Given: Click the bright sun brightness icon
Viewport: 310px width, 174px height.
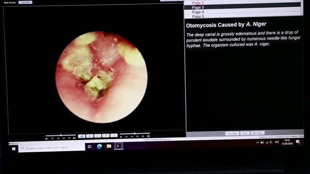Looking at the screenshot, I should click(148, 136).
